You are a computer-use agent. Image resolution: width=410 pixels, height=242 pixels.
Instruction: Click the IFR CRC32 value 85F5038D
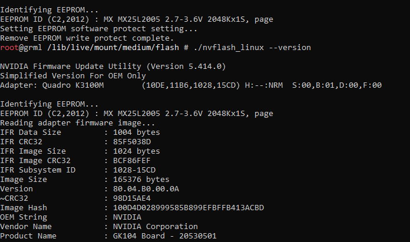pos(132,142)
